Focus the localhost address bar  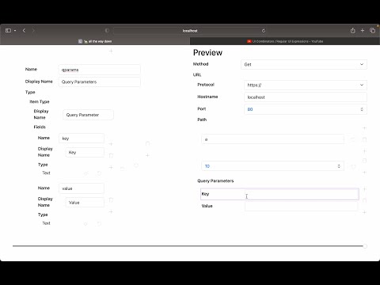click(x=190, y=31)
